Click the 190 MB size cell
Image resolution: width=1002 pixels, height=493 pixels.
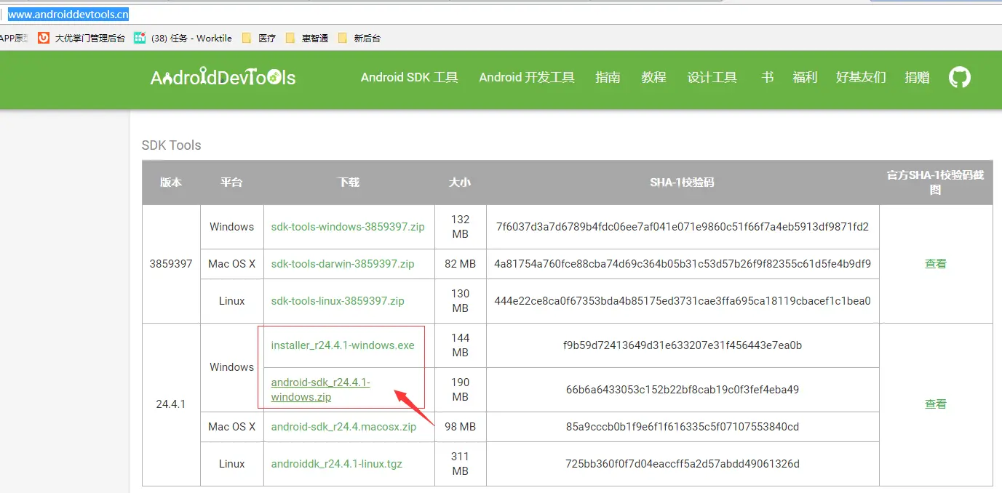(x=460, y=390)
